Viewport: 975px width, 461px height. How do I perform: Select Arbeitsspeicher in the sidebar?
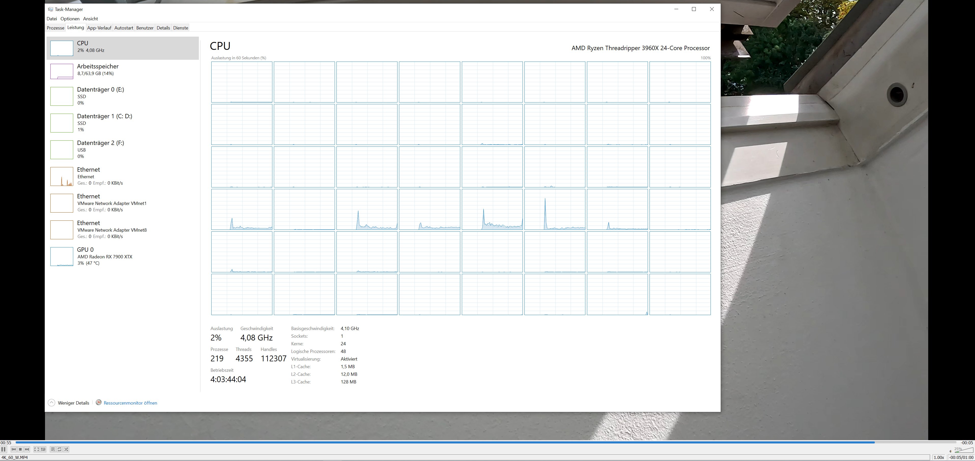point(98,70)
